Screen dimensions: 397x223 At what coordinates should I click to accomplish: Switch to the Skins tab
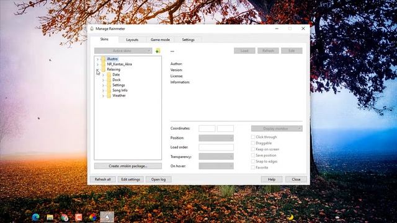pos(104,39)
